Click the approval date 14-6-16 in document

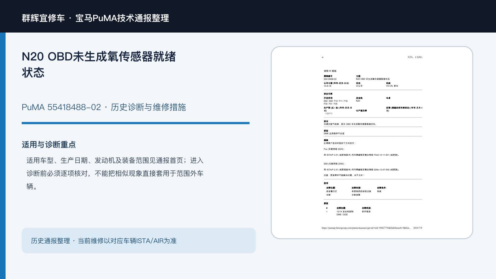[x=327, y=86]
